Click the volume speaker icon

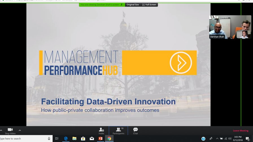(230, 138)
